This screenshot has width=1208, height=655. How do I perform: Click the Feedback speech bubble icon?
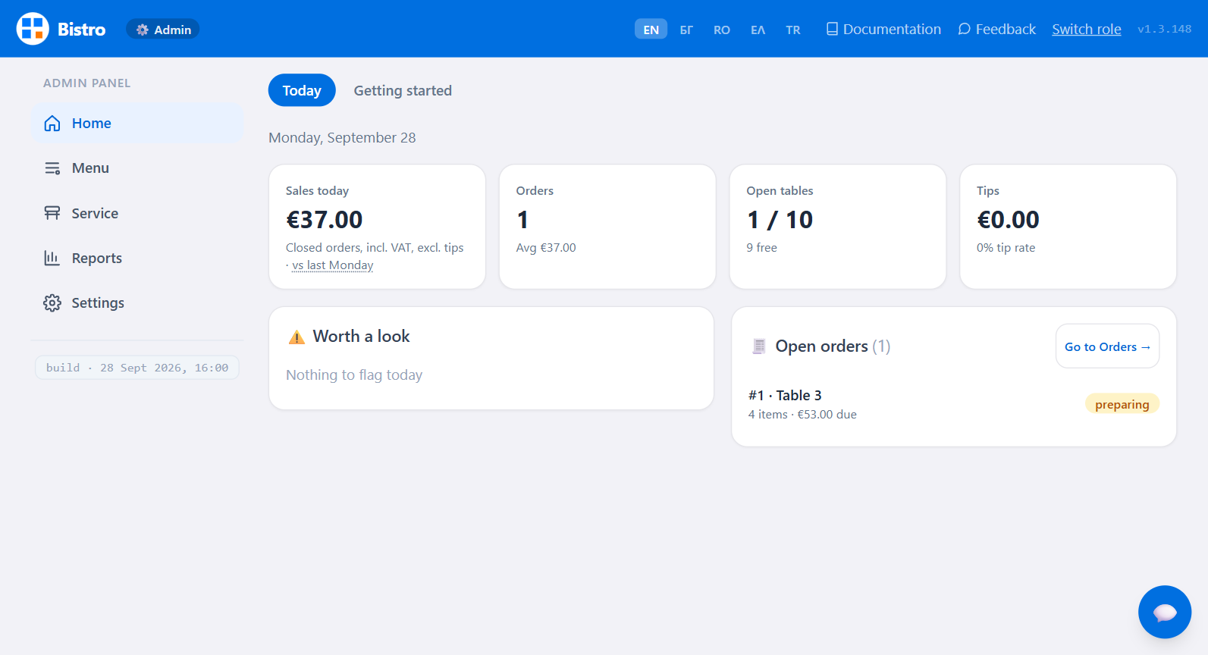click(965, 29)
